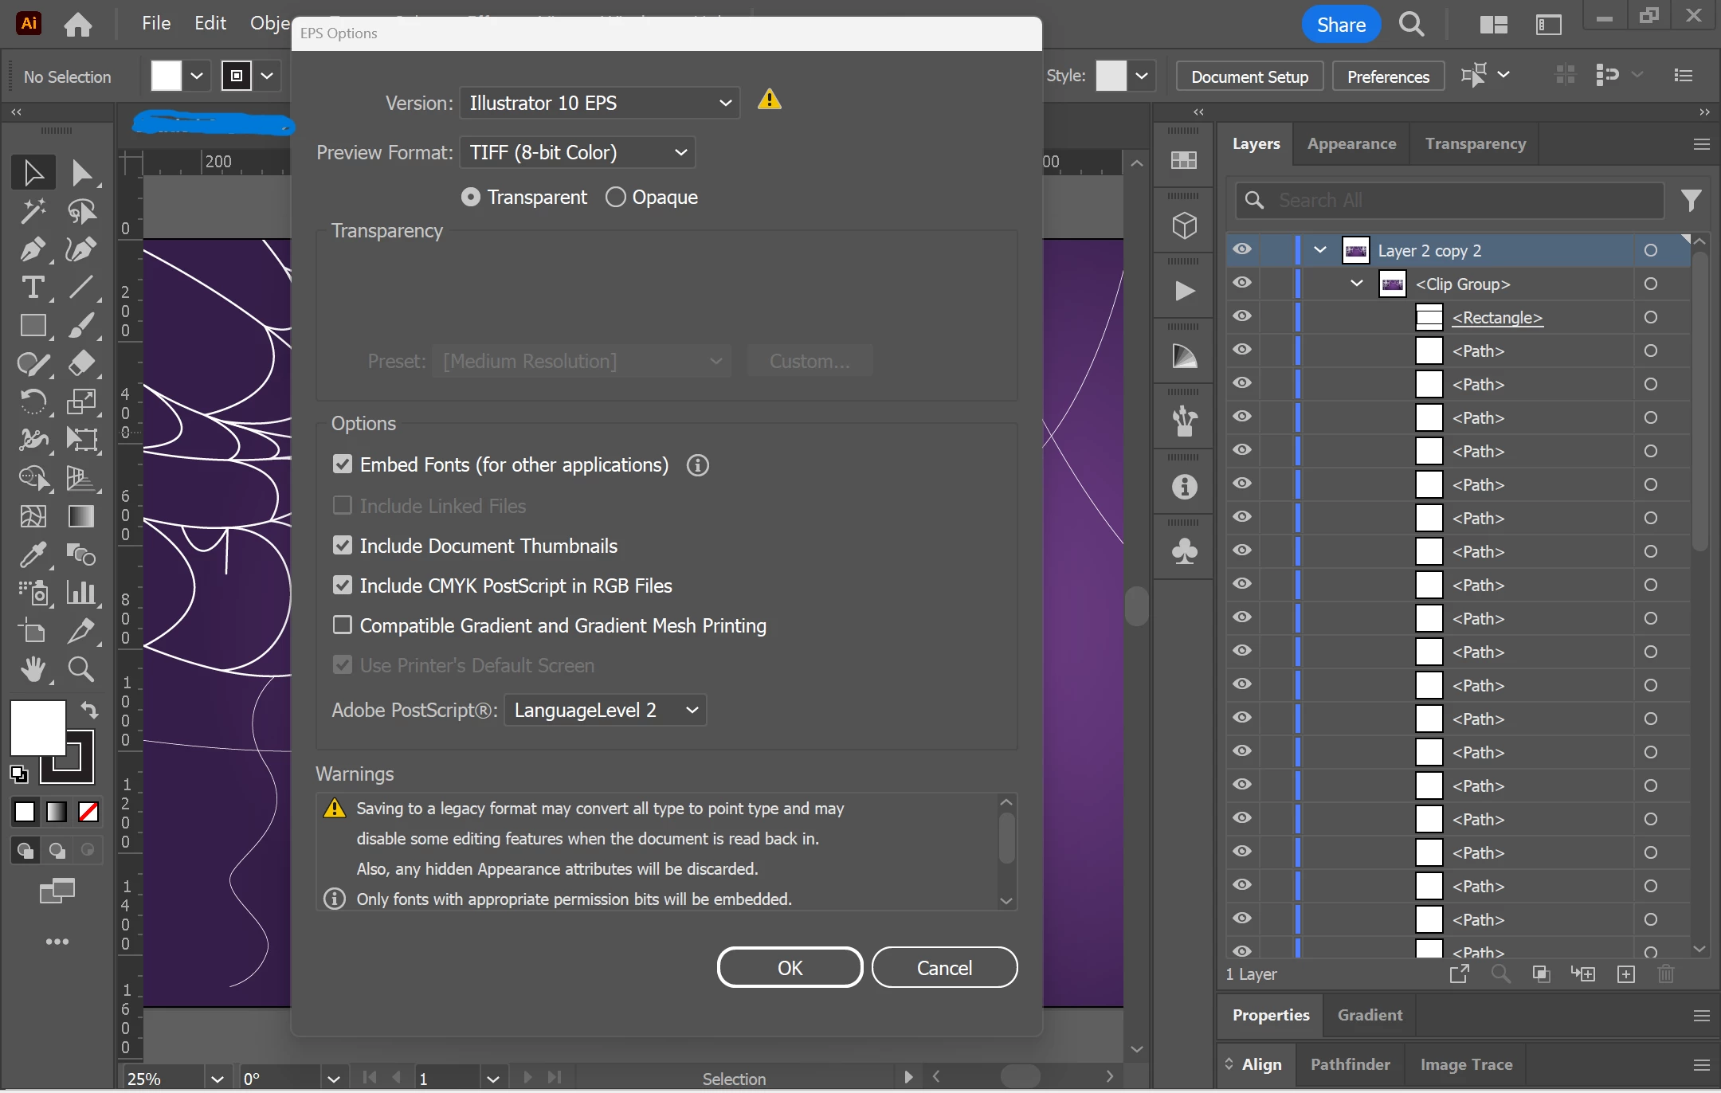The height and width of the screenshot is (1093, 1721).
Task: Select the Pen tool
Action: [x=32, y=249]
